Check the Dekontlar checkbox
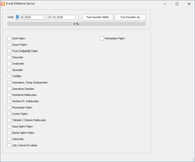Screen dimensions: 195x162 click(x=9, y=139)
